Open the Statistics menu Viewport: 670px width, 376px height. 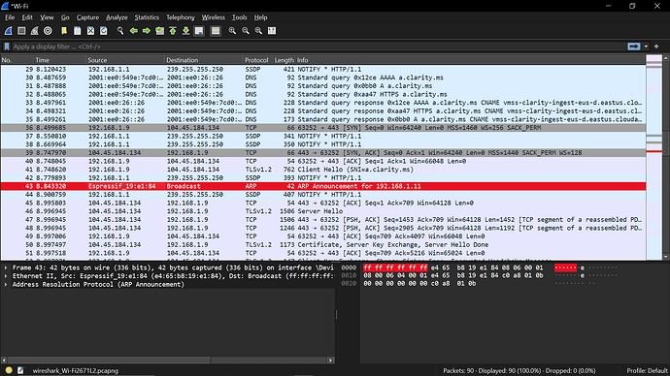(147, 17)
